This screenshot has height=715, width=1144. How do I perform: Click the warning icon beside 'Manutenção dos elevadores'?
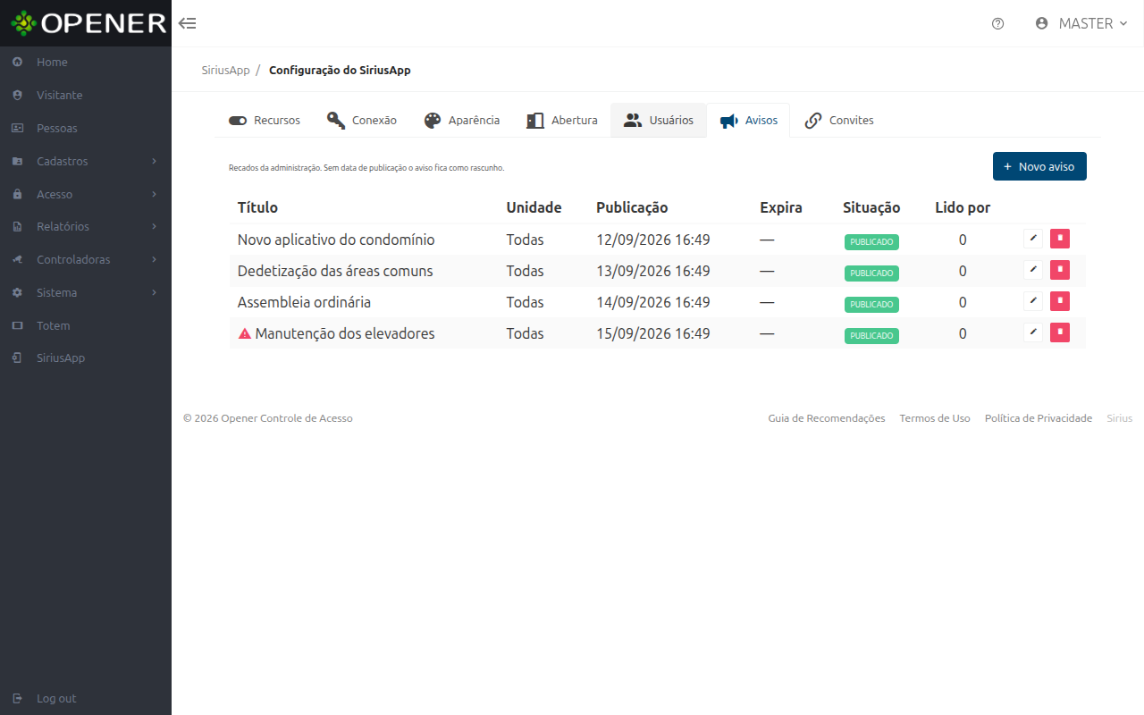(x=245, y=333)
